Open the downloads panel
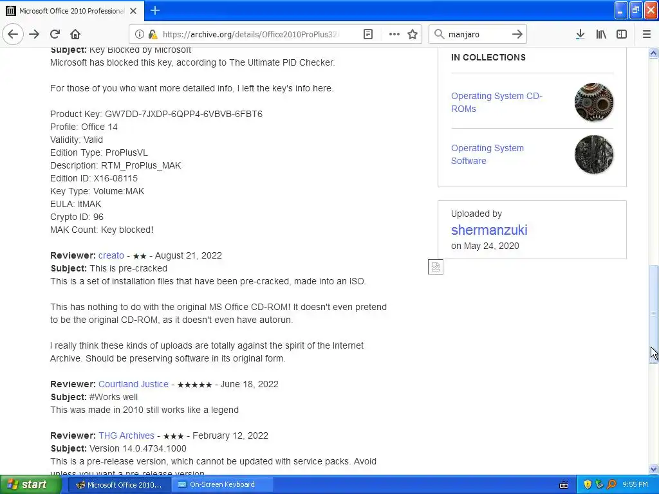659x494 pixels. [x=580, y=34]
